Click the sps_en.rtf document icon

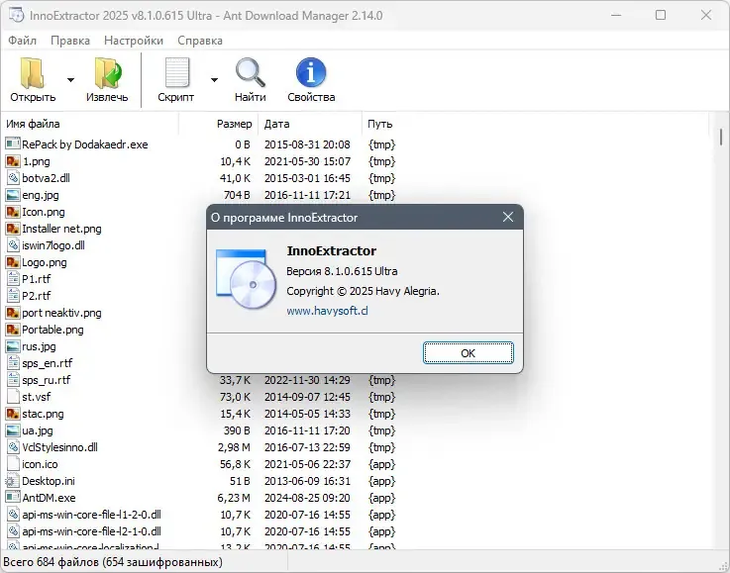point(13,363)
